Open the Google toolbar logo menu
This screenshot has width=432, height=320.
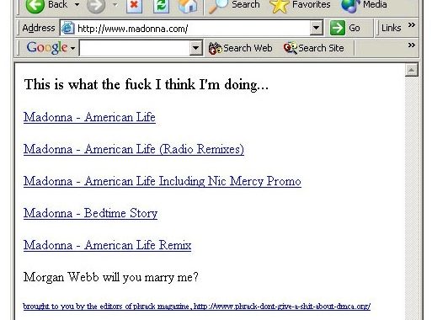(51, 48)
